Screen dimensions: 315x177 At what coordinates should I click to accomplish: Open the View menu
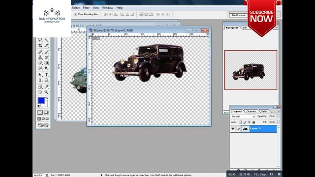click(x=96, y=8)
